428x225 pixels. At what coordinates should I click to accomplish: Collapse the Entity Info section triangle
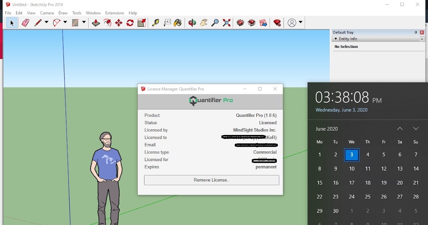click(336, 39)
